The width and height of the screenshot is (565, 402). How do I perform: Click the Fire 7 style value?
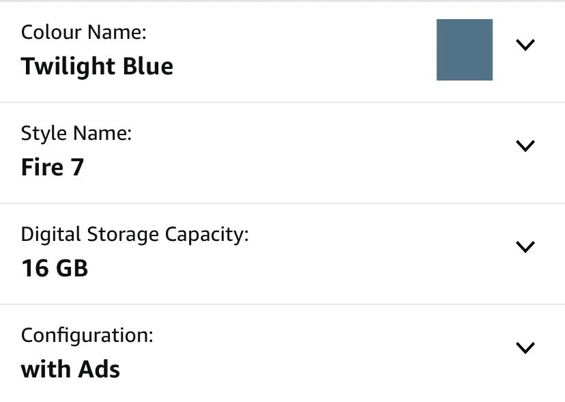click(x=53, y=167)
